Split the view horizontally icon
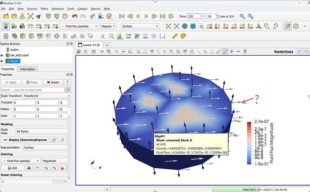 point(300,52)
